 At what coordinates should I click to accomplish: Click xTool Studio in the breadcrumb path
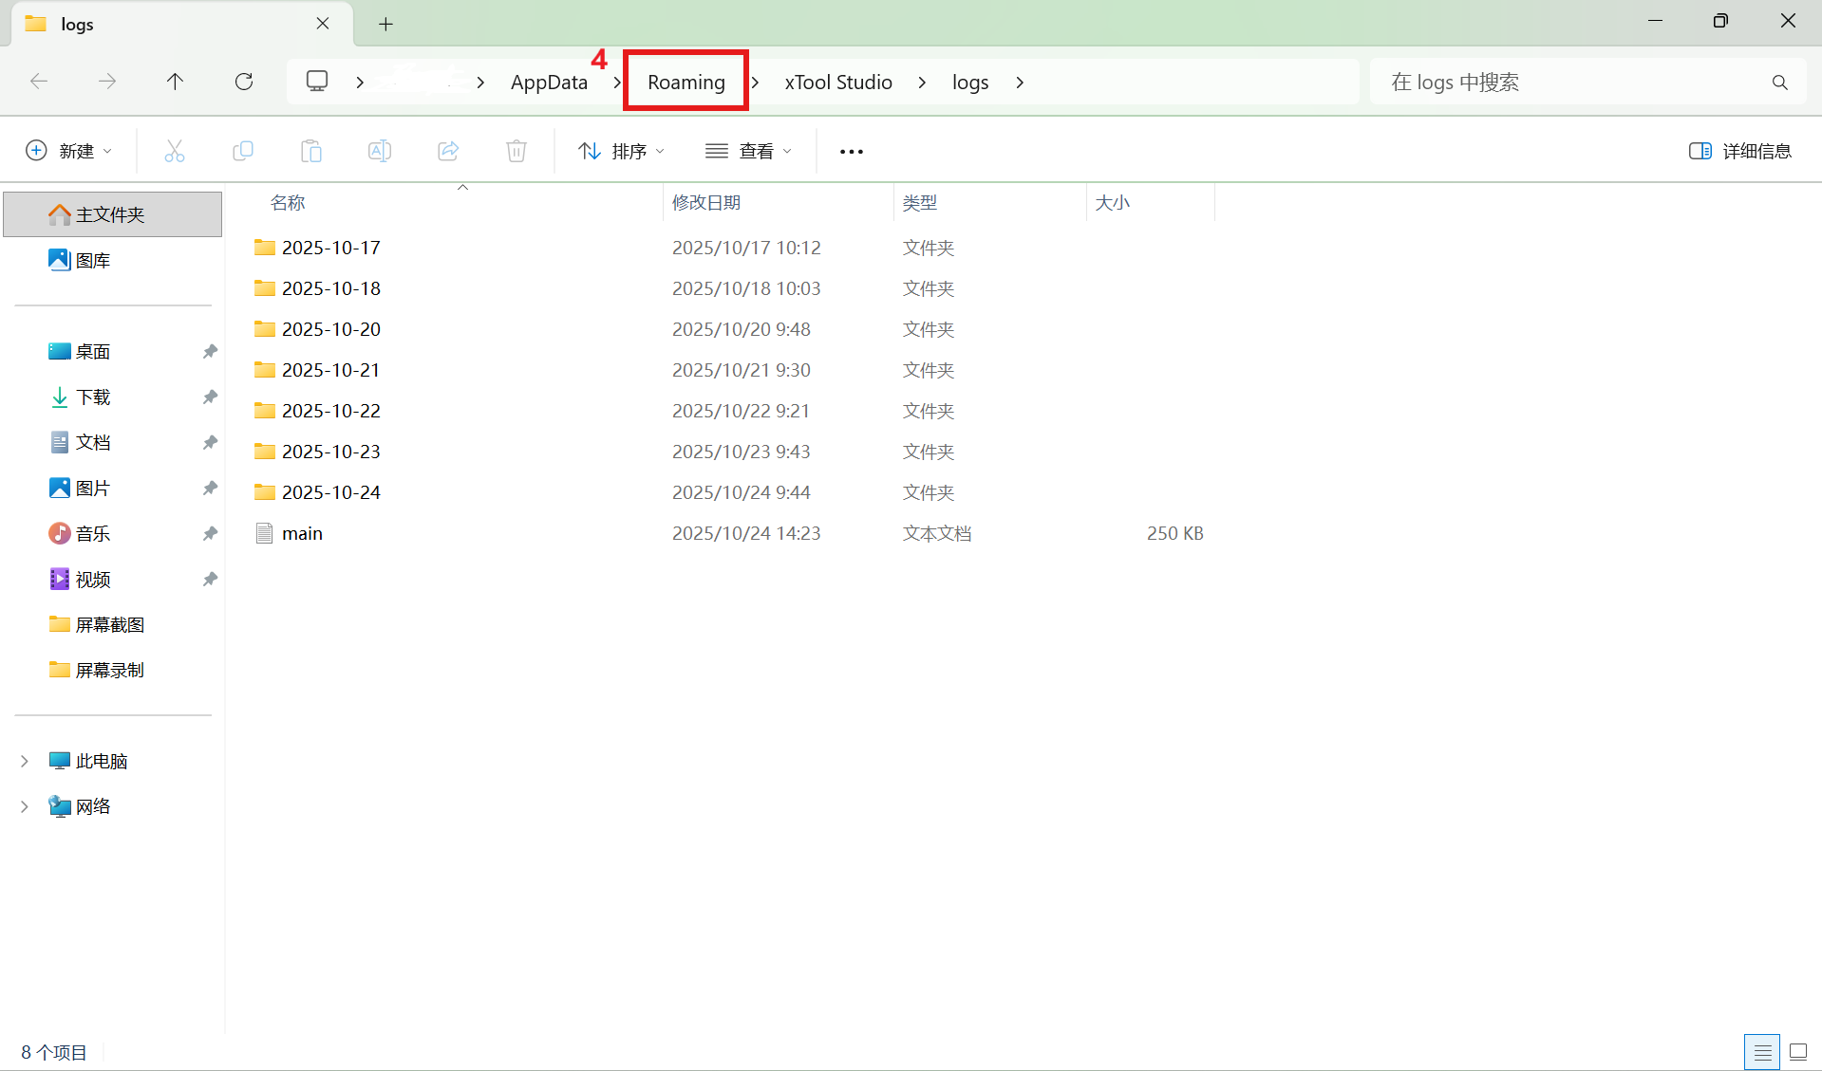pyautogui.click(x=838, y=83)
